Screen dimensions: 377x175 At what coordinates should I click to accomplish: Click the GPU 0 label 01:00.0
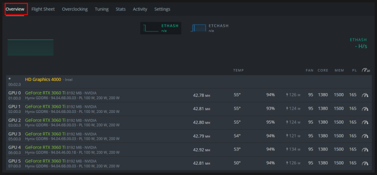pos(15,98)
